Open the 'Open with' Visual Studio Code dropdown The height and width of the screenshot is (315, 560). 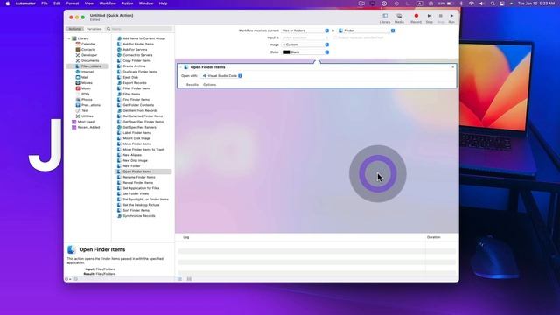[x=221, y=76]
